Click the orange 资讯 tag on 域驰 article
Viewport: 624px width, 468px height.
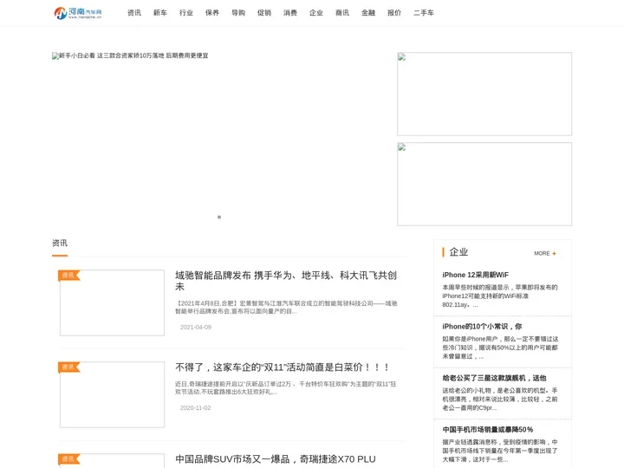(x=68, y=275)
